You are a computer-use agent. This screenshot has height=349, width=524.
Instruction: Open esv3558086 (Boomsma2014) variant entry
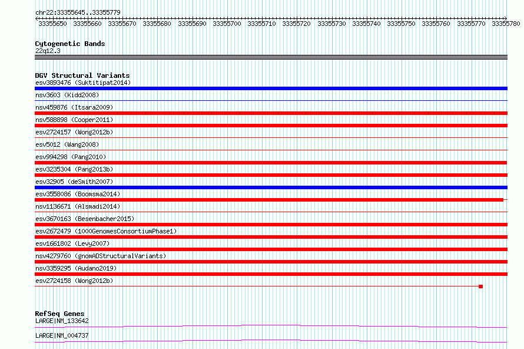(x=78, y=194)
